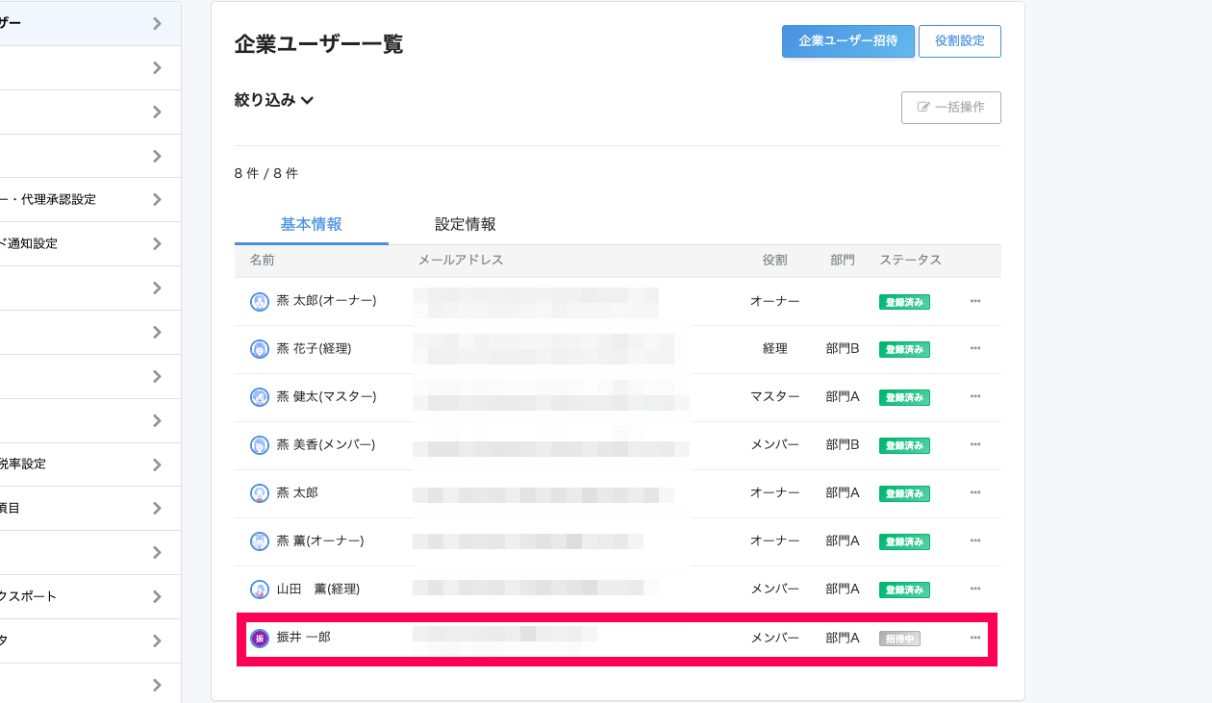
Task: Expand the クスポート sidebar item
Action: (157, 597)
